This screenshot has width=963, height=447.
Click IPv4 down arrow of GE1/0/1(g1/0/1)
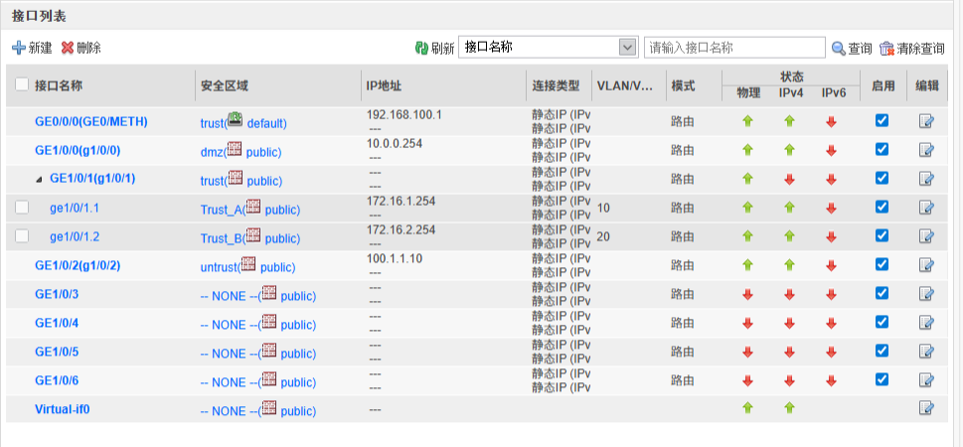pos(790,179)
